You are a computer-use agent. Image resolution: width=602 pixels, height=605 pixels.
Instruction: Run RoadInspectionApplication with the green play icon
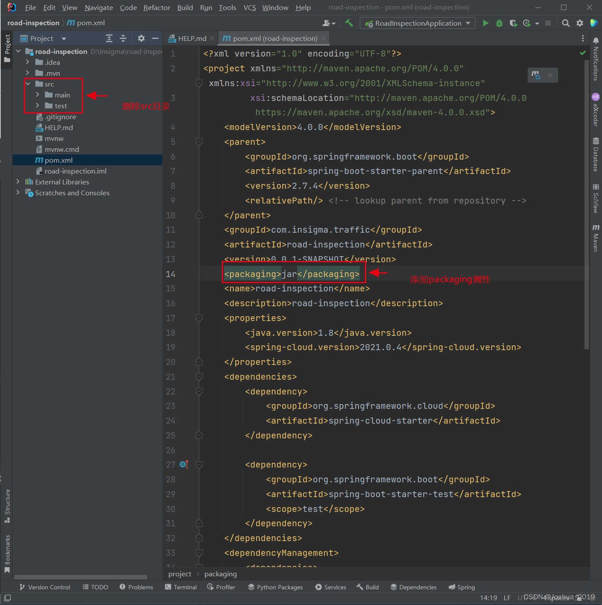(485, 23)
